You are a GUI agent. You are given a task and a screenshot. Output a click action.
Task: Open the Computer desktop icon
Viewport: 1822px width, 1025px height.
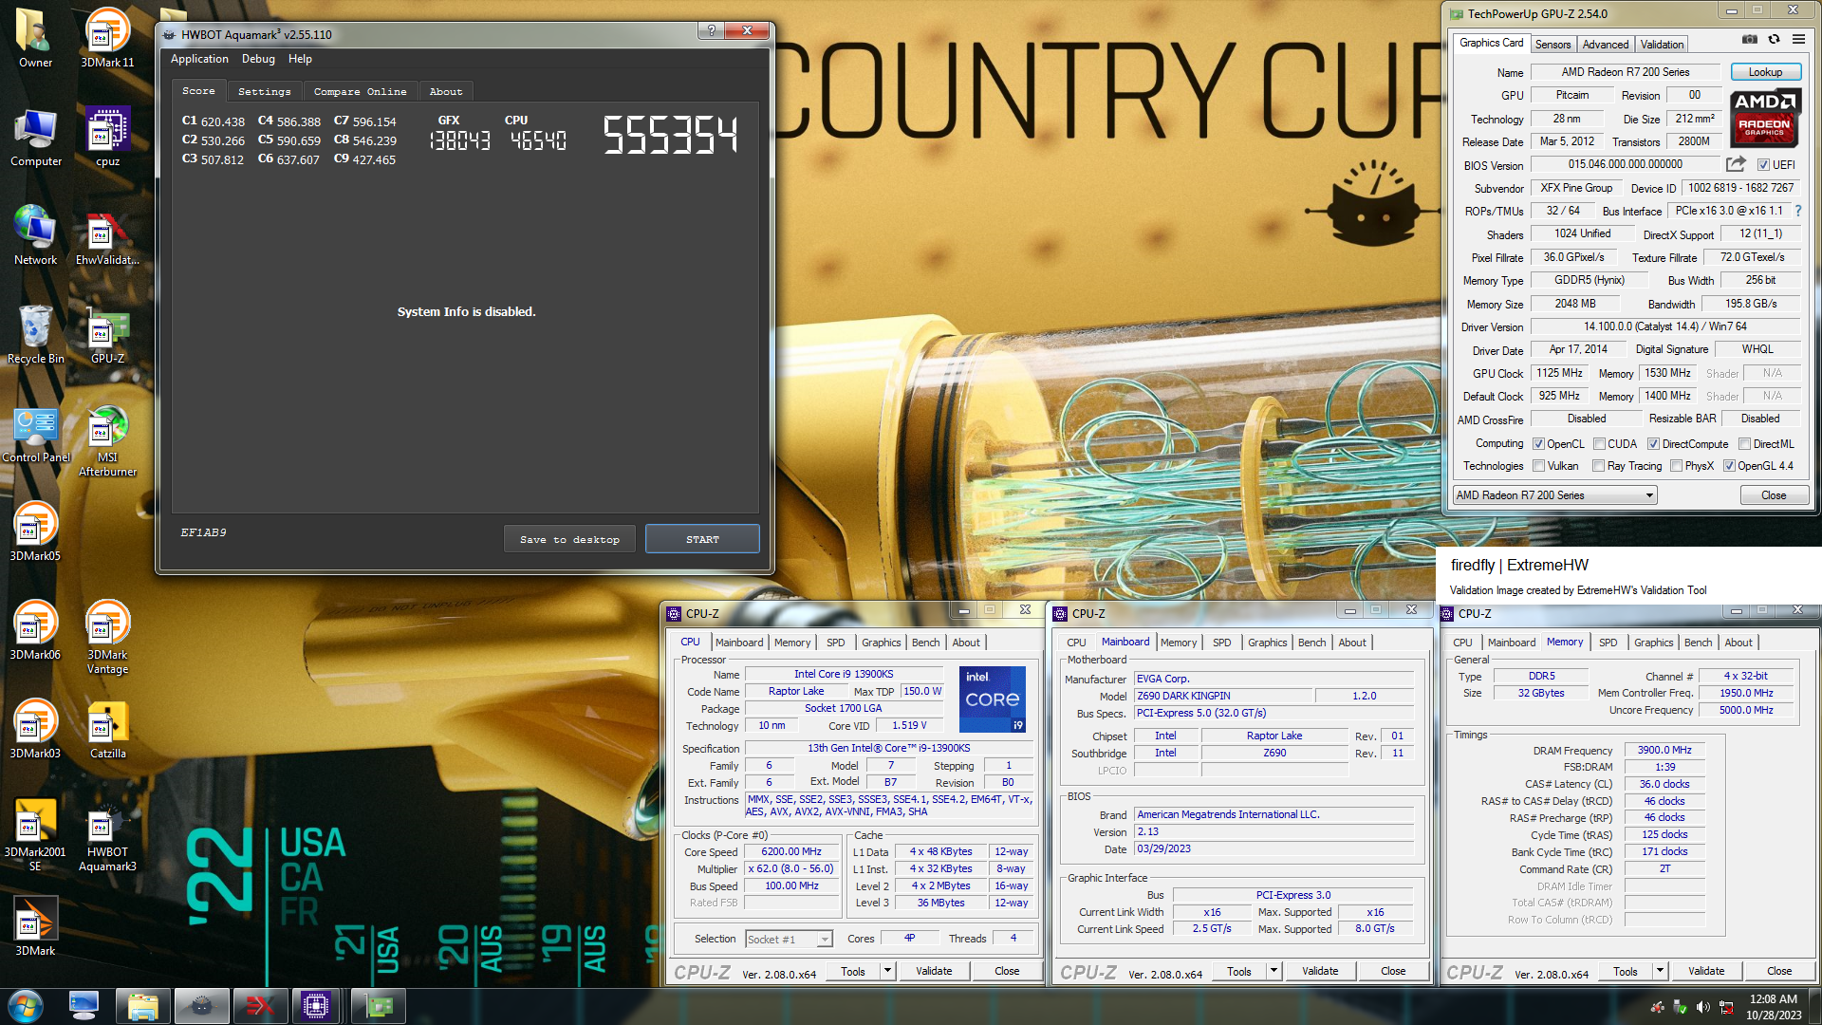(x=35, y=137)
